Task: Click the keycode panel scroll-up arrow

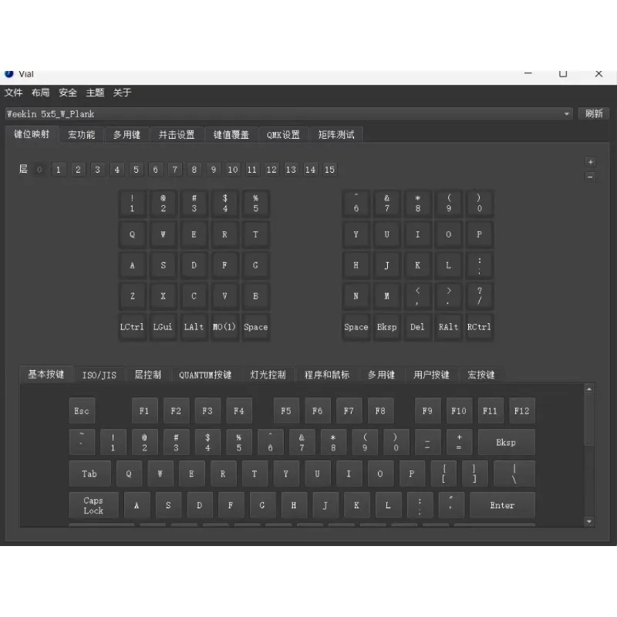Action: [x=589, y=389]
